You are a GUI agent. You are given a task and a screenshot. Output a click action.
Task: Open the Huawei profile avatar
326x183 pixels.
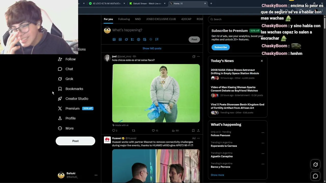(107, 140)
